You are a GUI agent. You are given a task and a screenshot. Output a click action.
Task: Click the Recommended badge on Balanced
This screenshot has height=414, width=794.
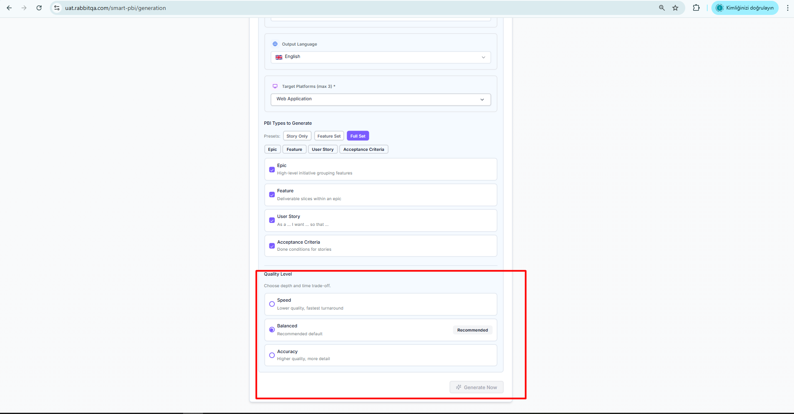click(x=472, y=330)
